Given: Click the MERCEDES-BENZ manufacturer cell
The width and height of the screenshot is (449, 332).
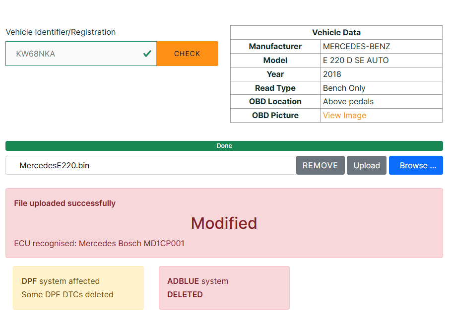Looking at the screenshot, I should pyautogui.click(x=356, y=47).
